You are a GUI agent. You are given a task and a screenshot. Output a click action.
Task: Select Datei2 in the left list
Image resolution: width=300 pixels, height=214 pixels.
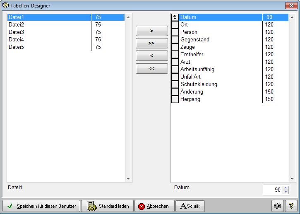tap(66, 25)
